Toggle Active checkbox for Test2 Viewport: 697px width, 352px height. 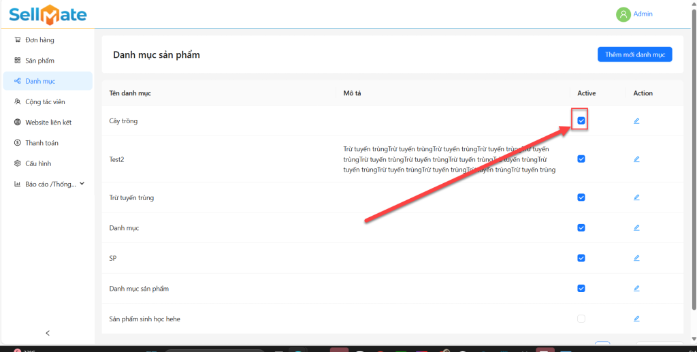581,159
